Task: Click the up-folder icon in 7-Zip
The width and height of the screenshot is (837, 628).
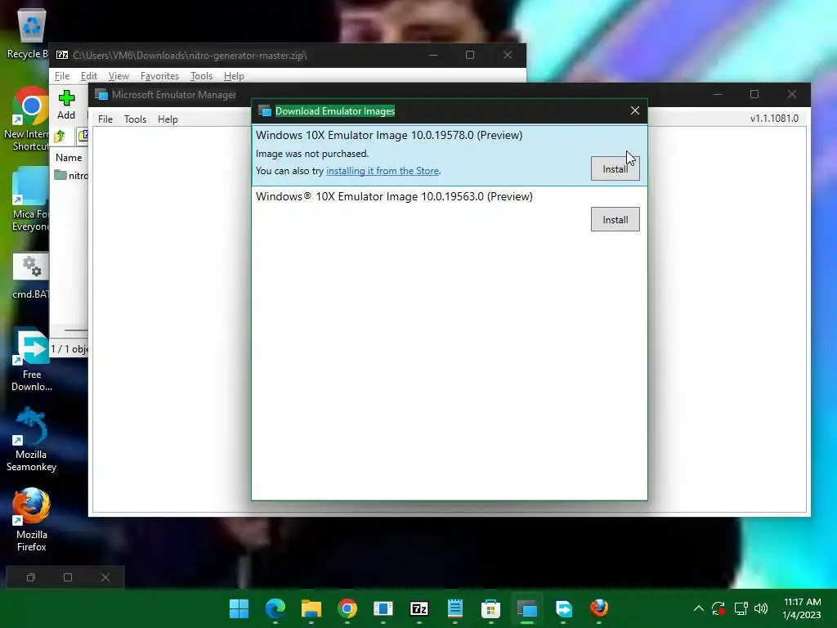Action: (x=60, y=137)
